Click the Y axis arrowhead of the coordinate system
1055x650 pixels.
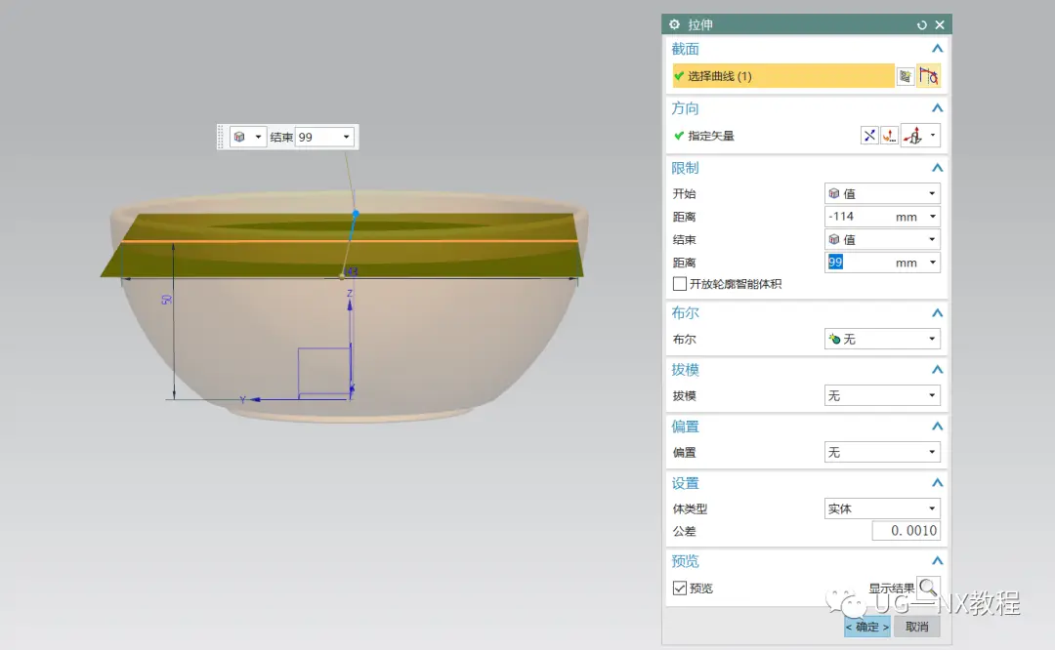(x=255, y=399)
